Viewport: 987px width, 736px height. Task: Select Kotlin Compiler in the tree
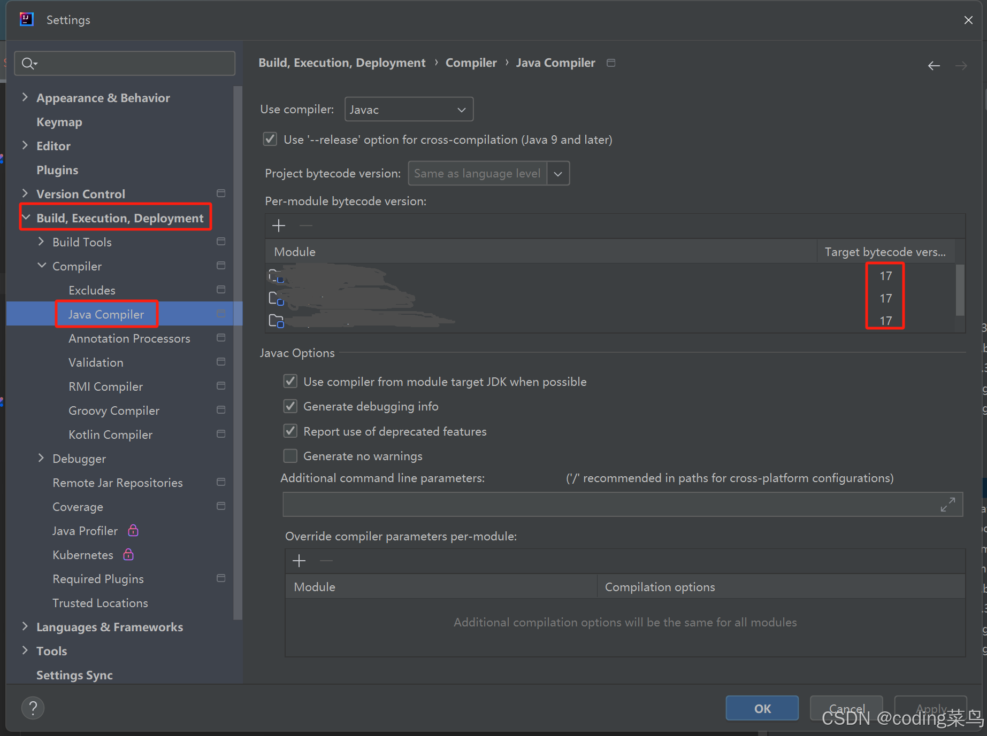pyautogui.click(x=111, y=435)
